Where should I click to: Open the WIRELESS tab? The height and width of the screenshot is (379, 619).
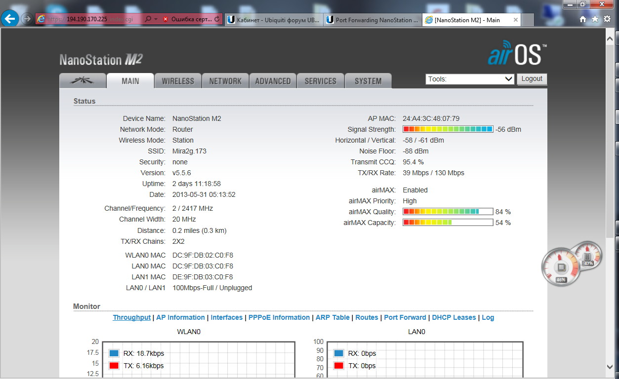coord(178,81)
